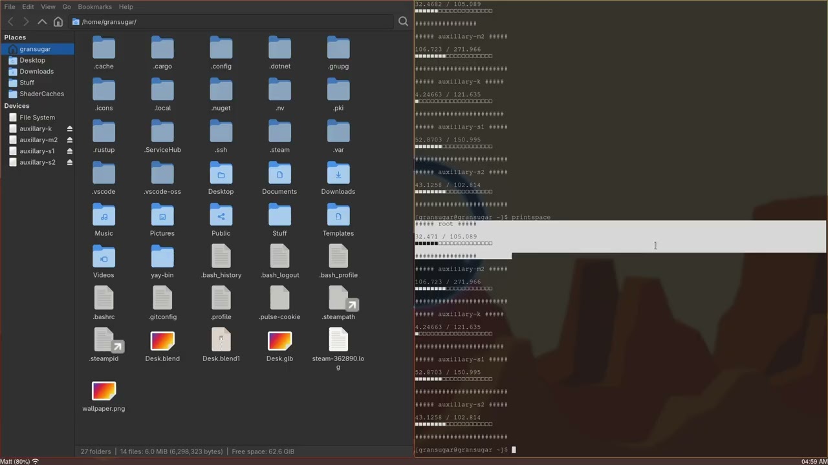Open the View menu
Image resolution: width=828 pixels, height=465 pixels.
point(48,6)
